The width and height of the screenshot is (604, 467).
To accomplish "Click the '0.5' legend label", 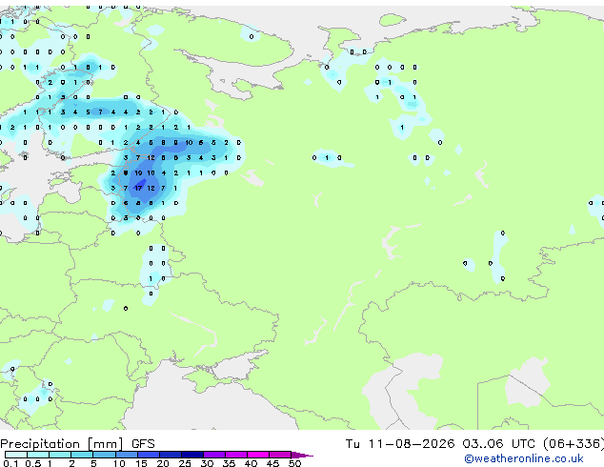I will (32, 463).
